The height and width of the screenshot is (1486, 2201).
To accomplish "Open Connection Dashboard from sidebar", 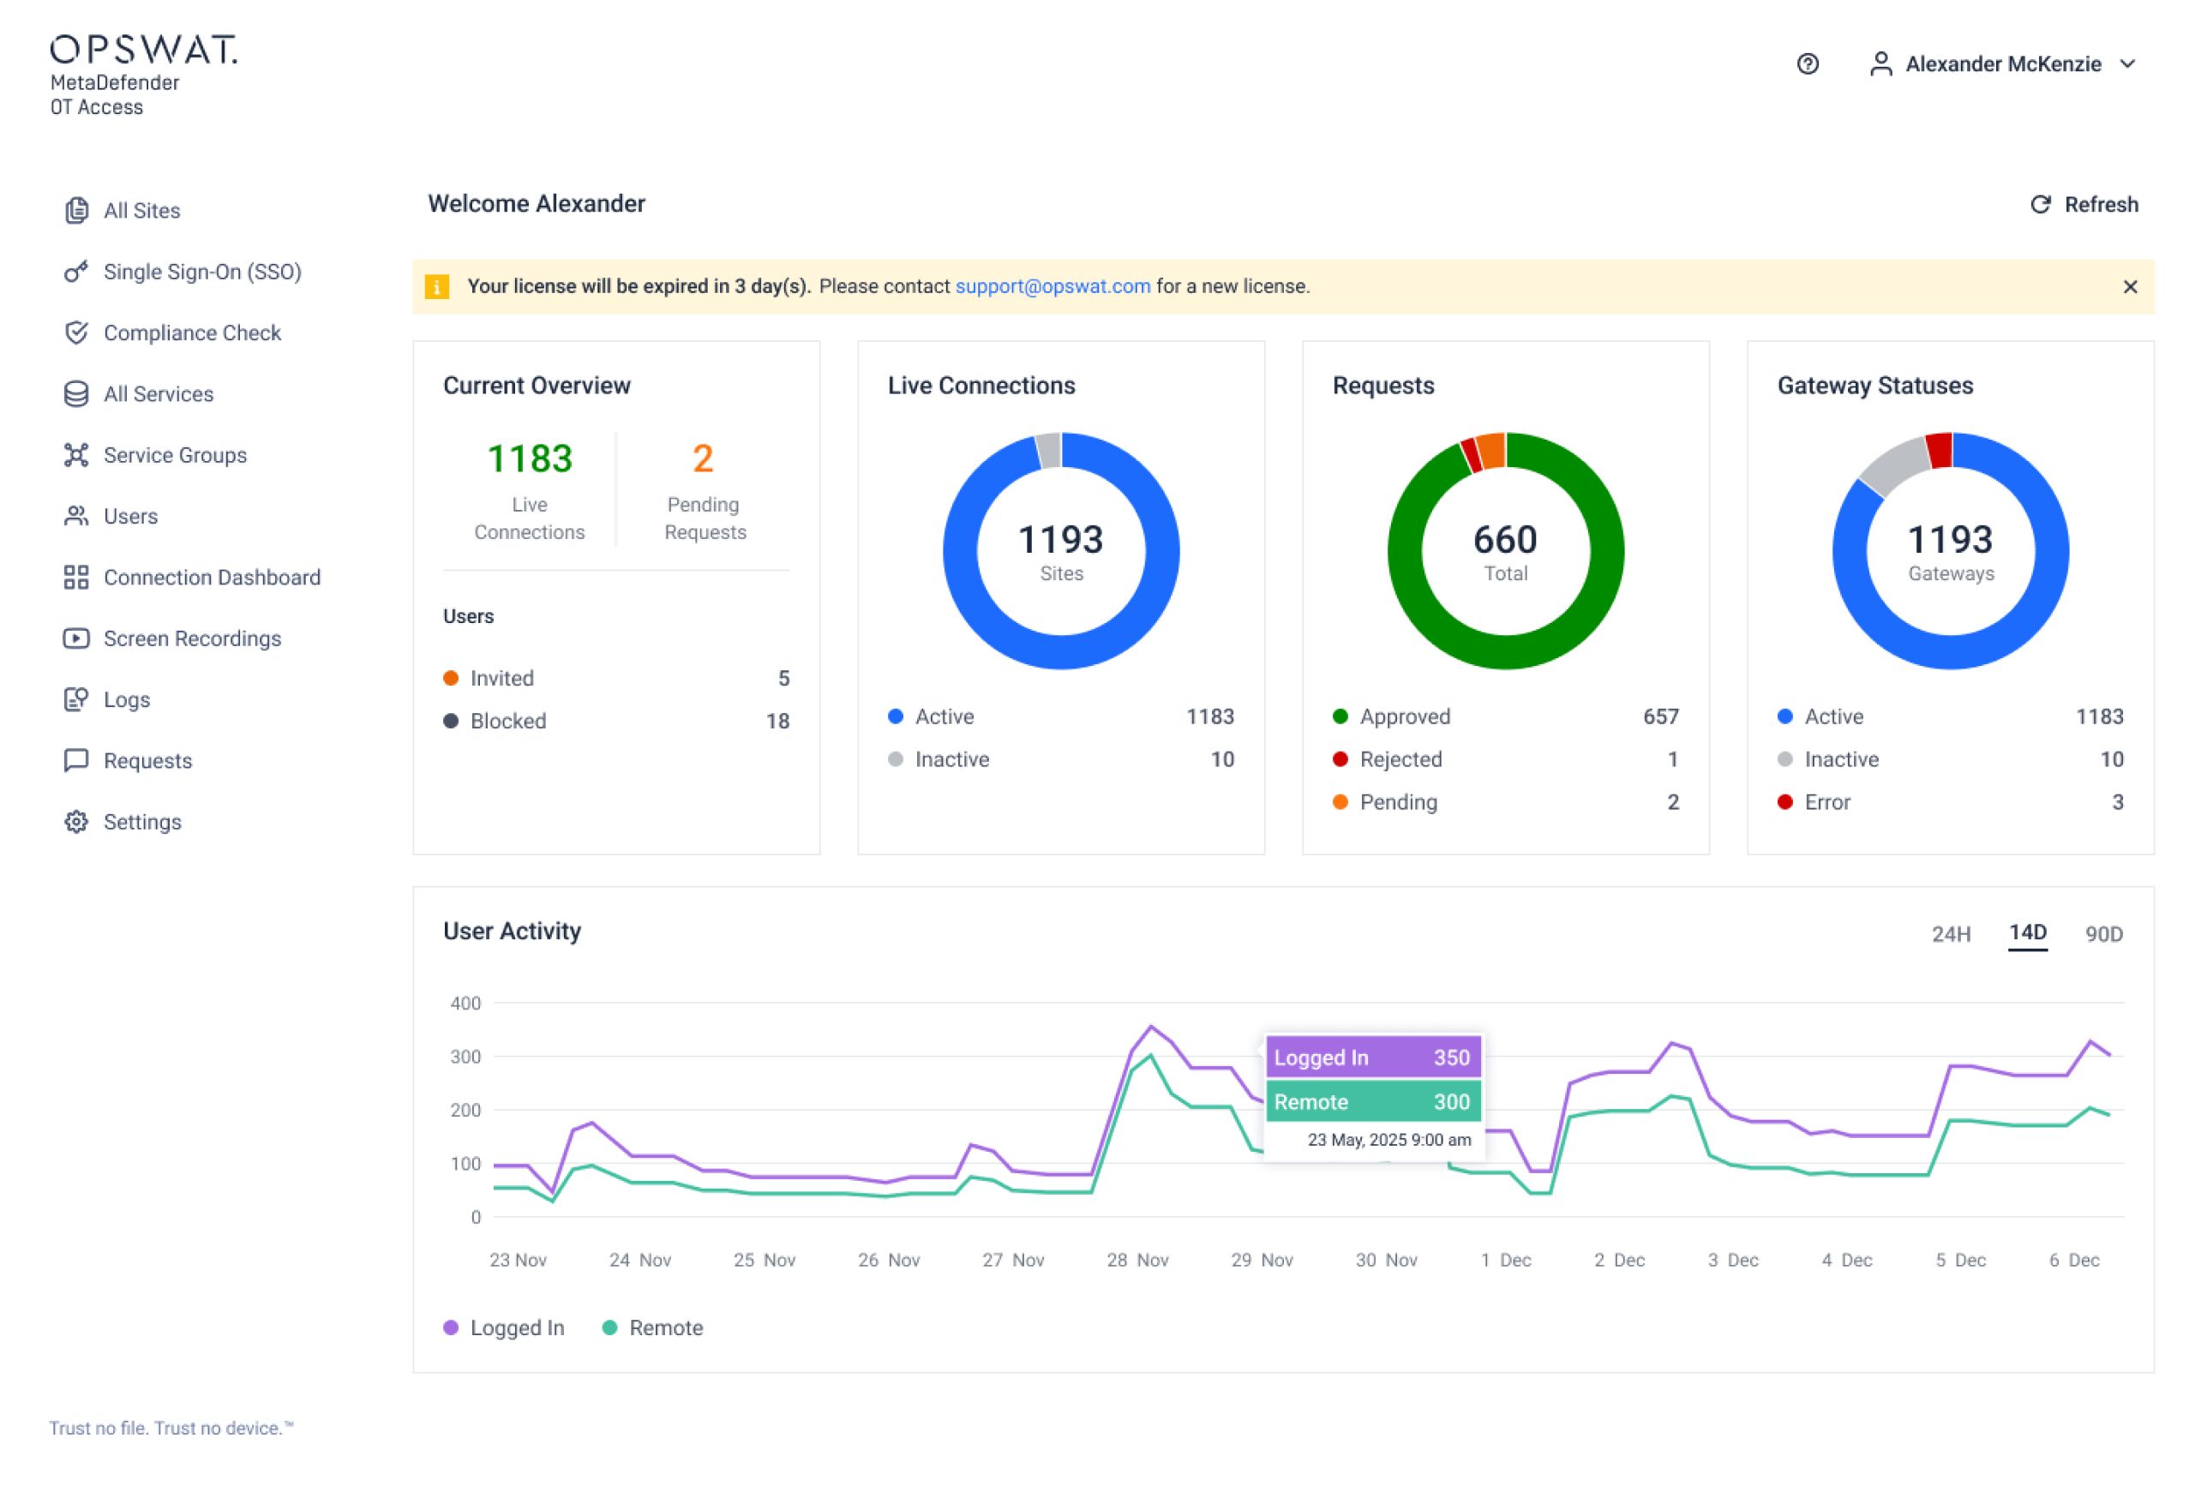I will (211, 577).
